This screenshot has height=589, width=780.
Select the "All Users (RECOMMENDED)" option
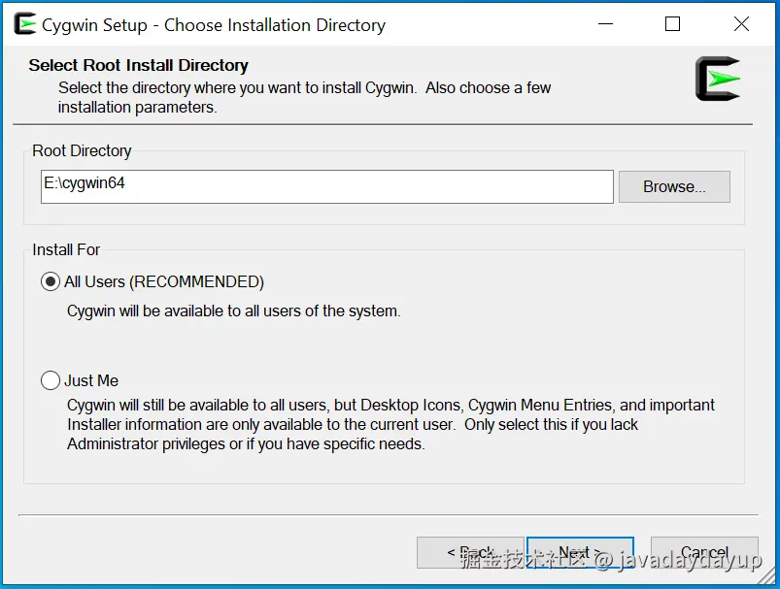[x=50, y=281]
